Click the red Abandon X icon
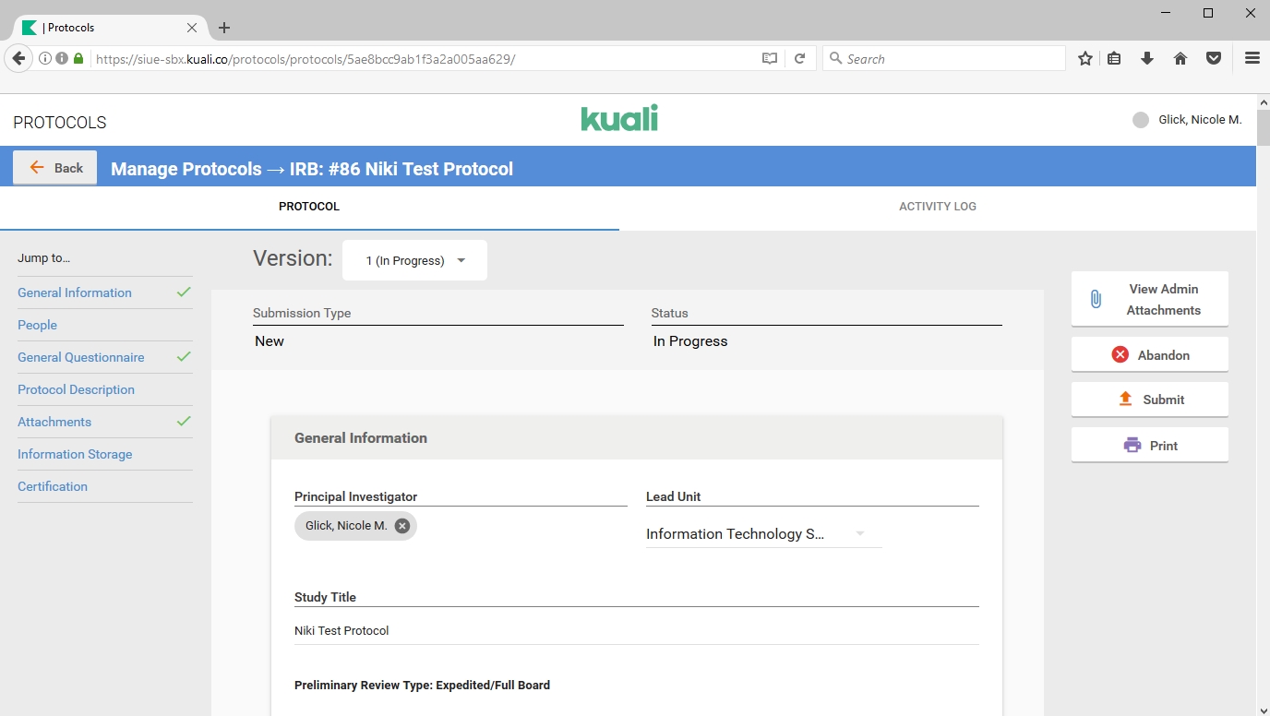The image size is (1270, 716). pos(1120,354)
